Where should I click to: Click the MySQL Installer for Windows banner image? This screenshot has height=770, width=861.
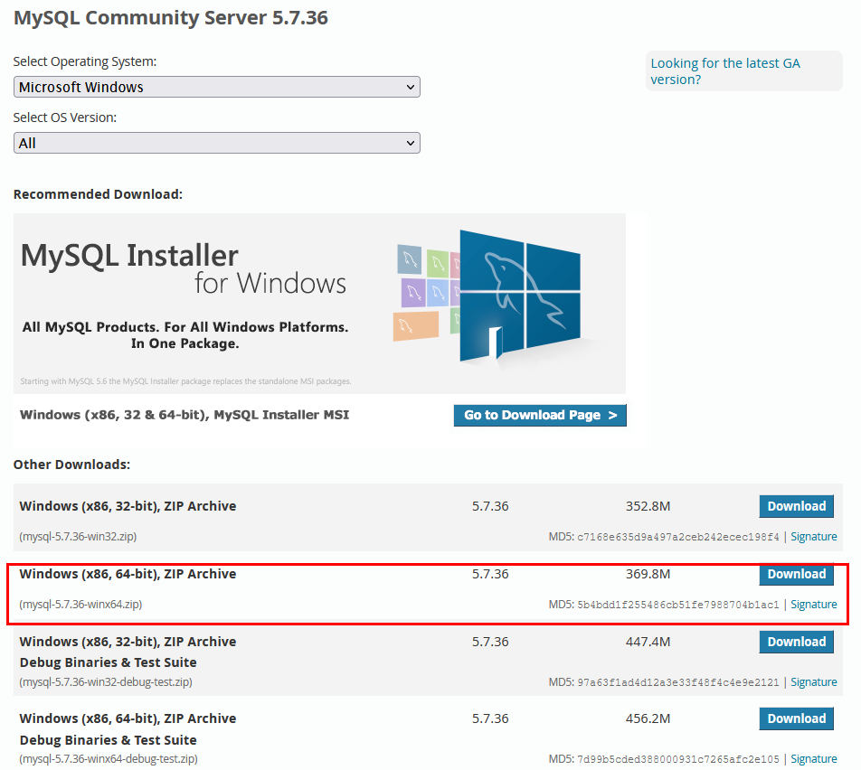(x=319, y=303)
